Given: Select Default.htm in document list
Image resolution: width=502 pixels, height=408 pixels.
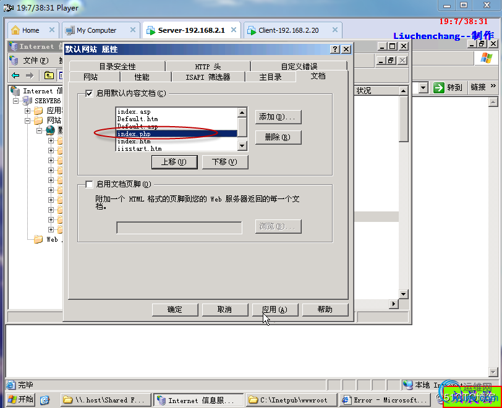Looking at the screenshot, I should (177, 119).
